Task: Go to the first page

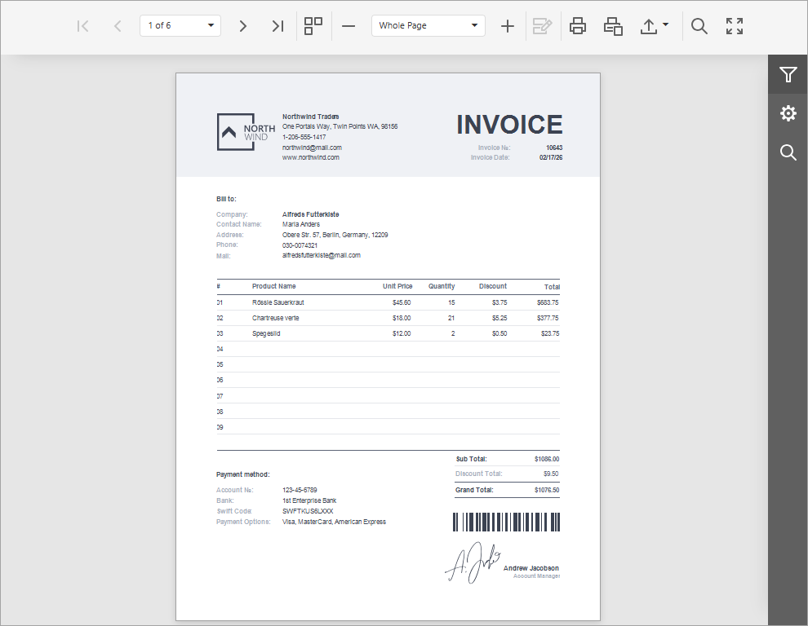Action: (82, 26)
